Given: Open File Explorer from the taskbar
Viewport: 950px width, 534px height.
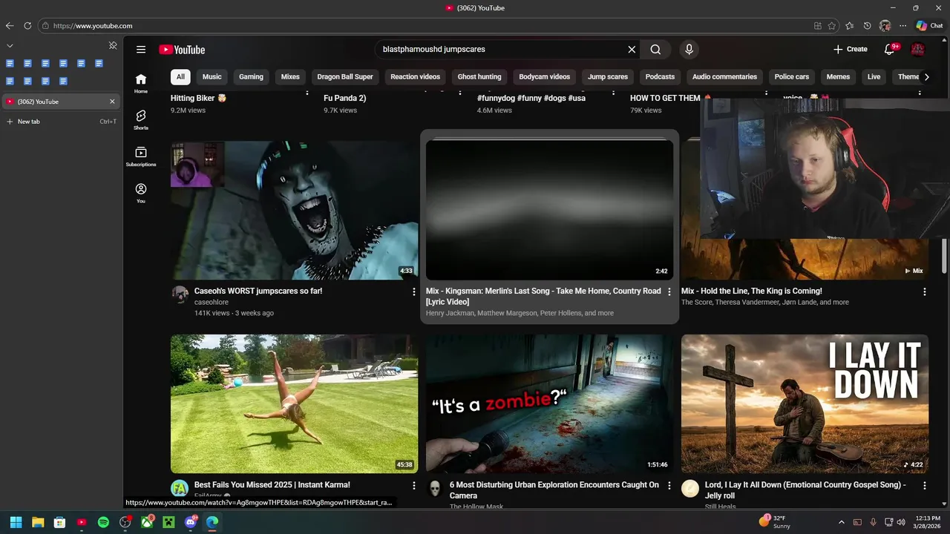Looking at the screenshot, I should point(38,522).
